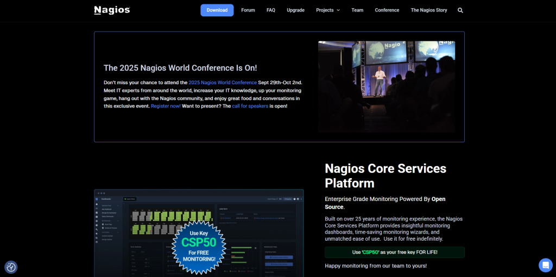Click the Nagios logo in the header

pyautogui.click(x=112, y=10)
